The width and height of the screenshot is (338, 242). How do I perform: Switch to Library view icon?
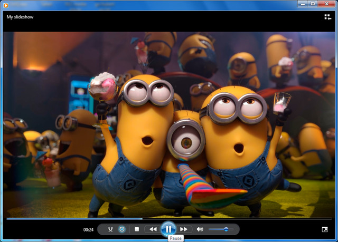pos(327,17)
